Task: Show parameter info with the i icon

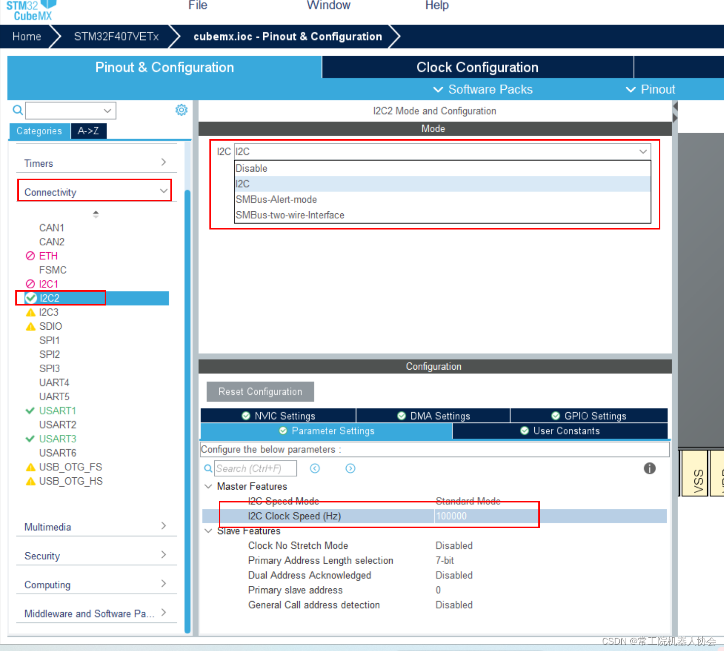Action: [x=649, y=468]
